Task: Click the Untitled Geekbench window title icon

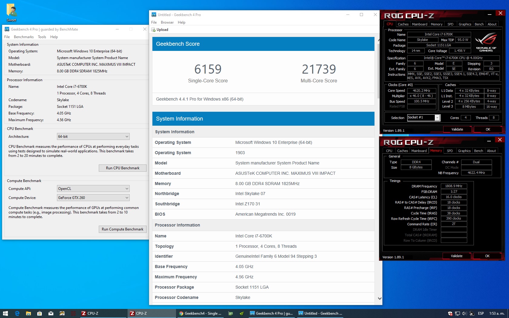Action: [x=154, y=15]
